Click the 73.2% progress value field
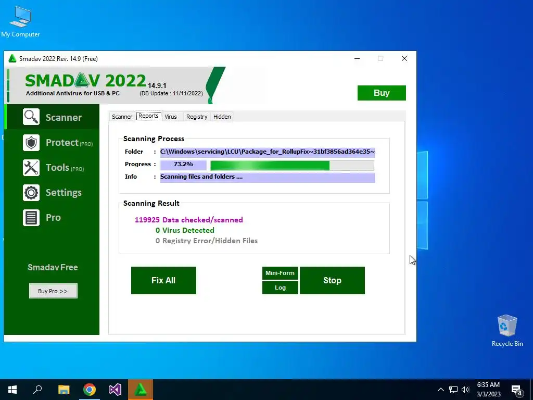Image resolution: width=533 pixels, height=400 pixels. tap(183, 165)
